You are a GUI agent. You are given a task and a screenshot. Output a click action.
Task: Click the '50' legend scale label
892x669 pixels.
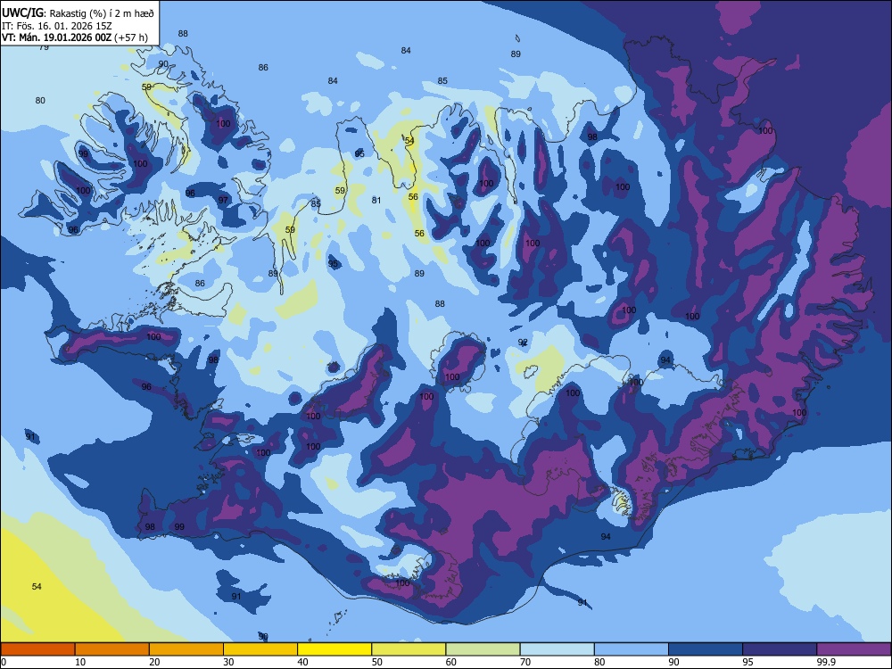376,662
